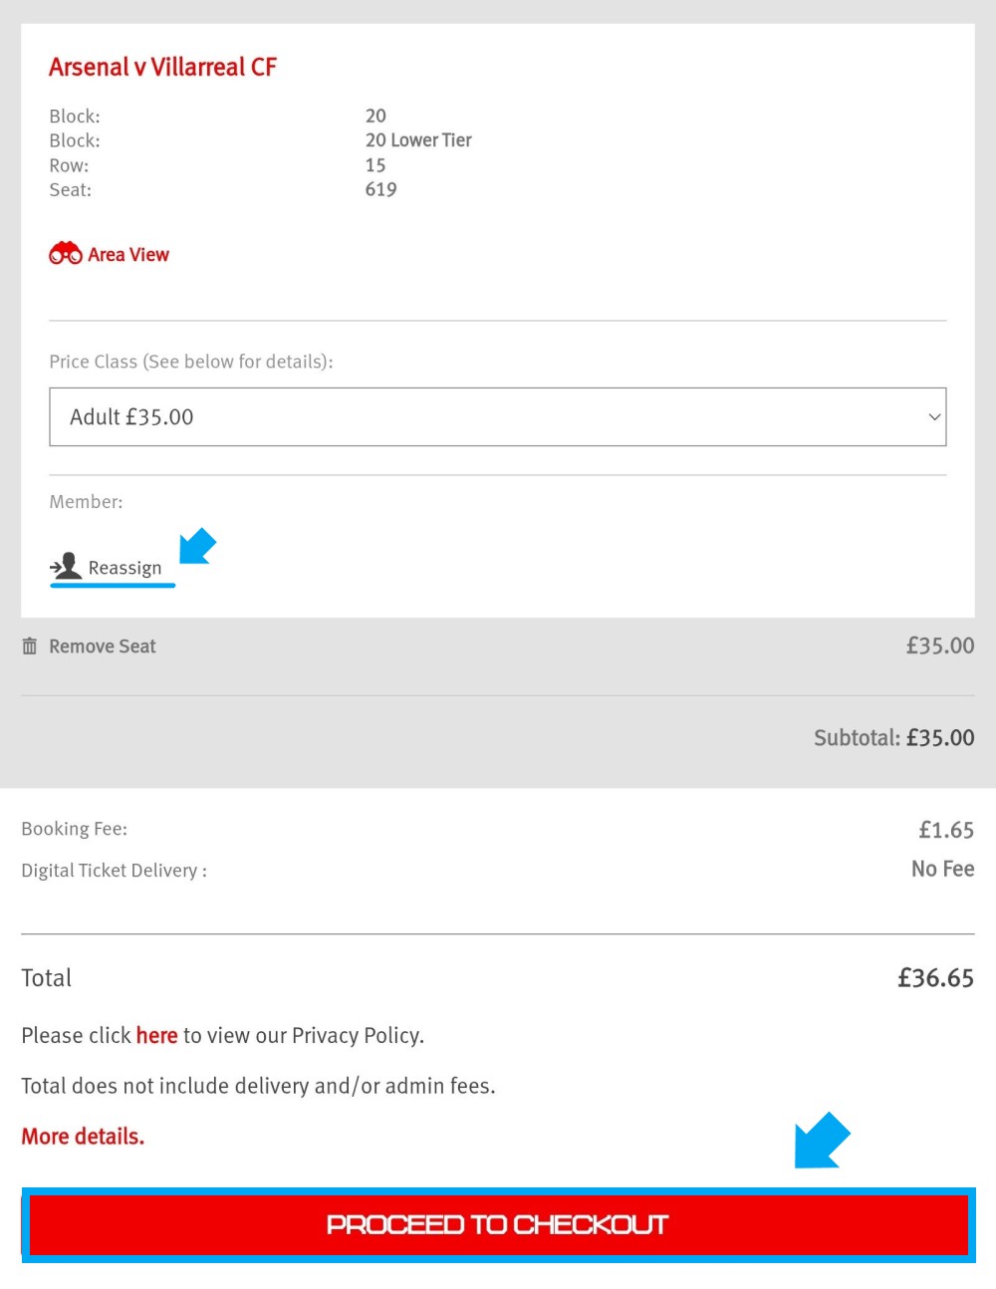Open the Privacy Policy 'here' link
The height and width of the screenshot is (1289, 996).
pos(156,1036)
